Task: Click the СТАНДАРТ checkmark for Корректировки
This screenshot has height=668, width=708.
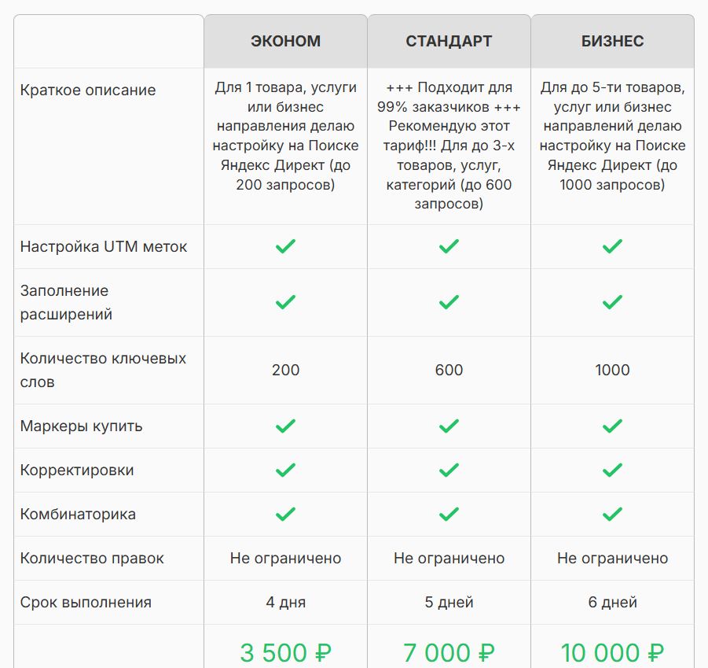Action: pos(449,470)
